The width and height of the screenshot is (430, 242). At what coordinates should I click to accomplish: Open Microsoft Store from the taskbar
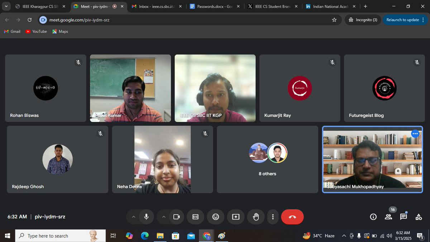coord(176,236)
